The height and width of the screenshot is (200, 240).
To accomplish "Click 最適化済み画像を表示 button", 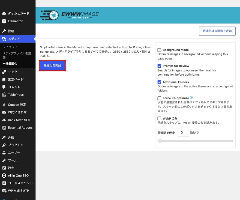I will (x=217, y=31).
